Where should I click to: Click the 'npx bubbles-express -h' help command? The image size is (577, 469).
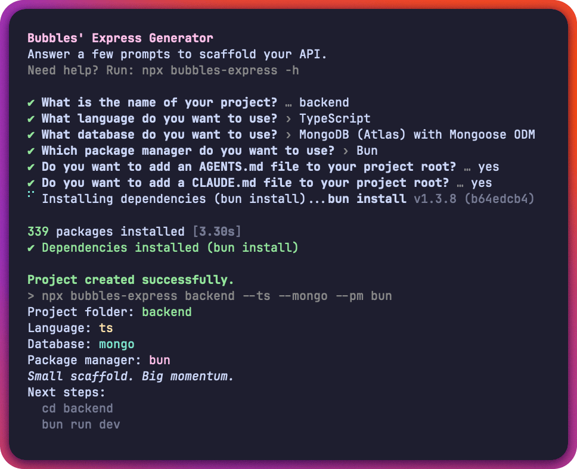point(221,70)
